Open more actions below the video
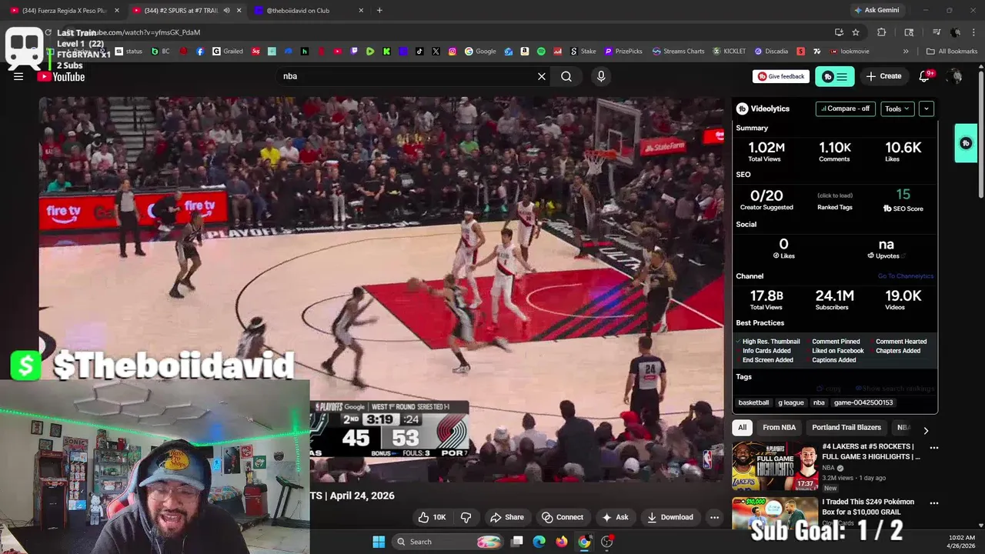The height and width of the screenshot is (554, 985). (x=714, y=517)
